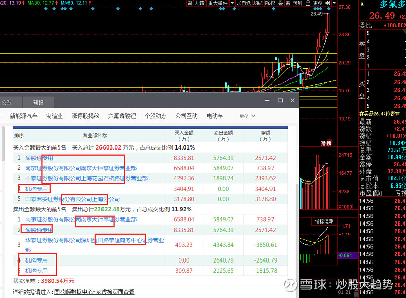This screenshot has width=406, height=298.
Task: Click the jump-to-end arrow icon
Action: pyautogui.click(x=328, y=3)
